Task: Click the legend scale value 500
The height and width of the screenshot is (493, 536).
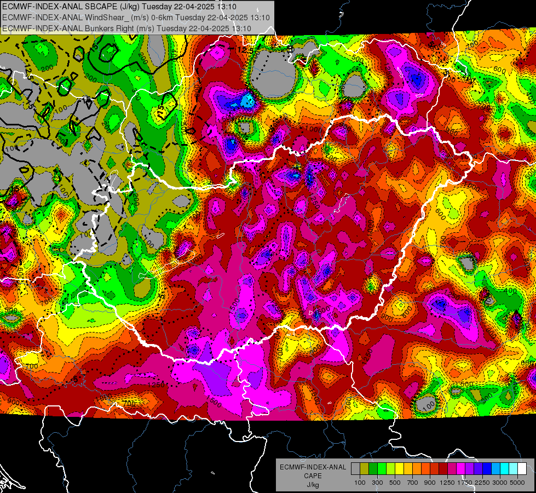Action: (395, 483)
